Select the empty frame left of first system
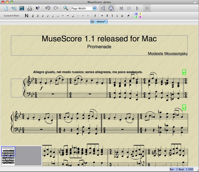The height and width of the screenshot is (172, 199). click(x=17, y=88)
